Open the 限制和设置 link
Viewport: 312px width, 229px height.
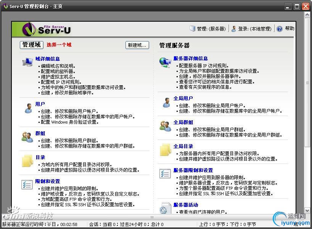(48, 181)
